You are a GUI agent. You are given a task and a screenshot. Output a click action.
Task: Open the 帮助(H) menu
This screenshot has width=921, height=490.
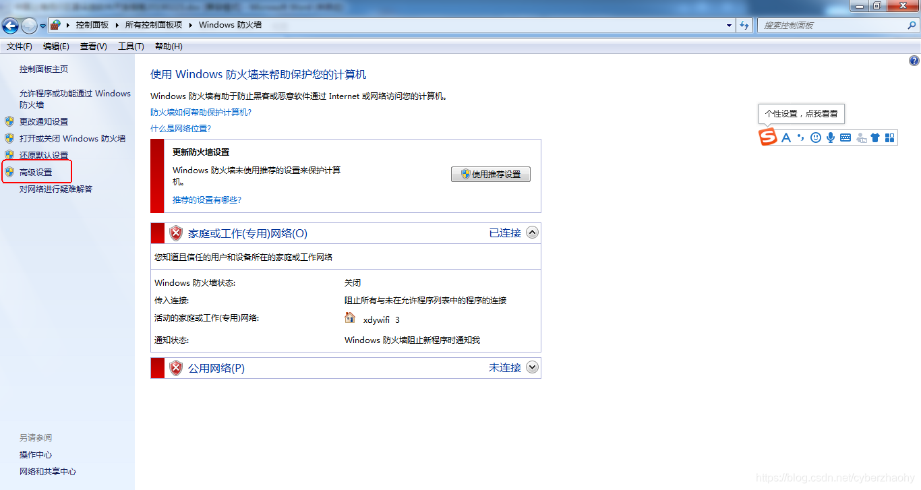169,47
